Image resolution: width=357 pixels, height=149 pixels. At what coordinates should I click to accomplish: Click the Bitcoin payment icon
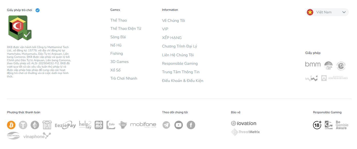[11, 125]
